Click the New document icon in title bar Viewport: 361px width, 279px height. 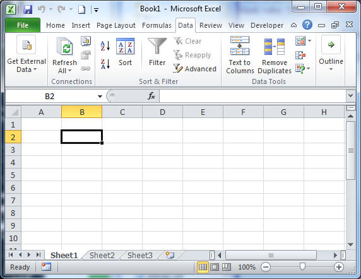coord(82,9)
